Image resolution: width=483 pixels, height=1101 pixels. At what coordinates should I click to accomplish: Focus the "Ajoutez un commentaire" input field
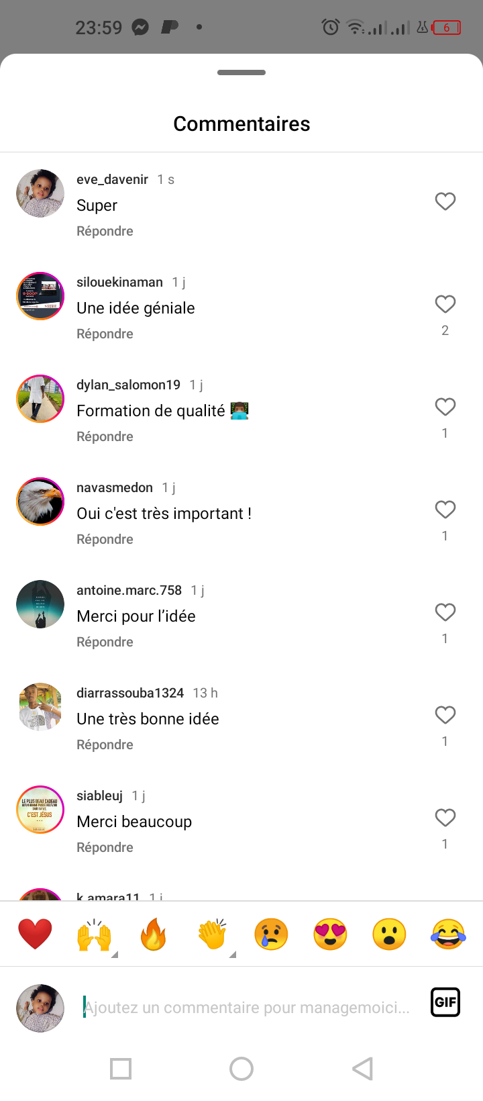point(247,1008)
